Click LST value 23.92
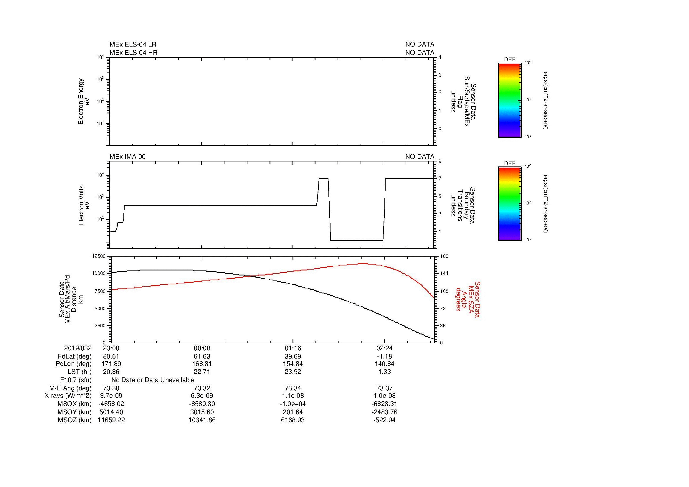 293,372
